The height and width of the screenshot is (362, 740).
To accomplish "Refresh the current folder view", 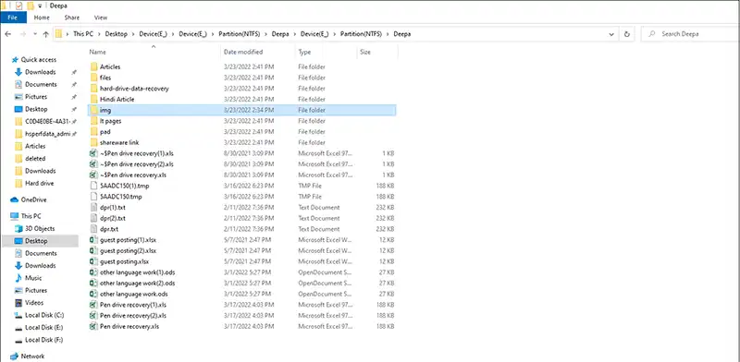I will (x=627, y=34).
